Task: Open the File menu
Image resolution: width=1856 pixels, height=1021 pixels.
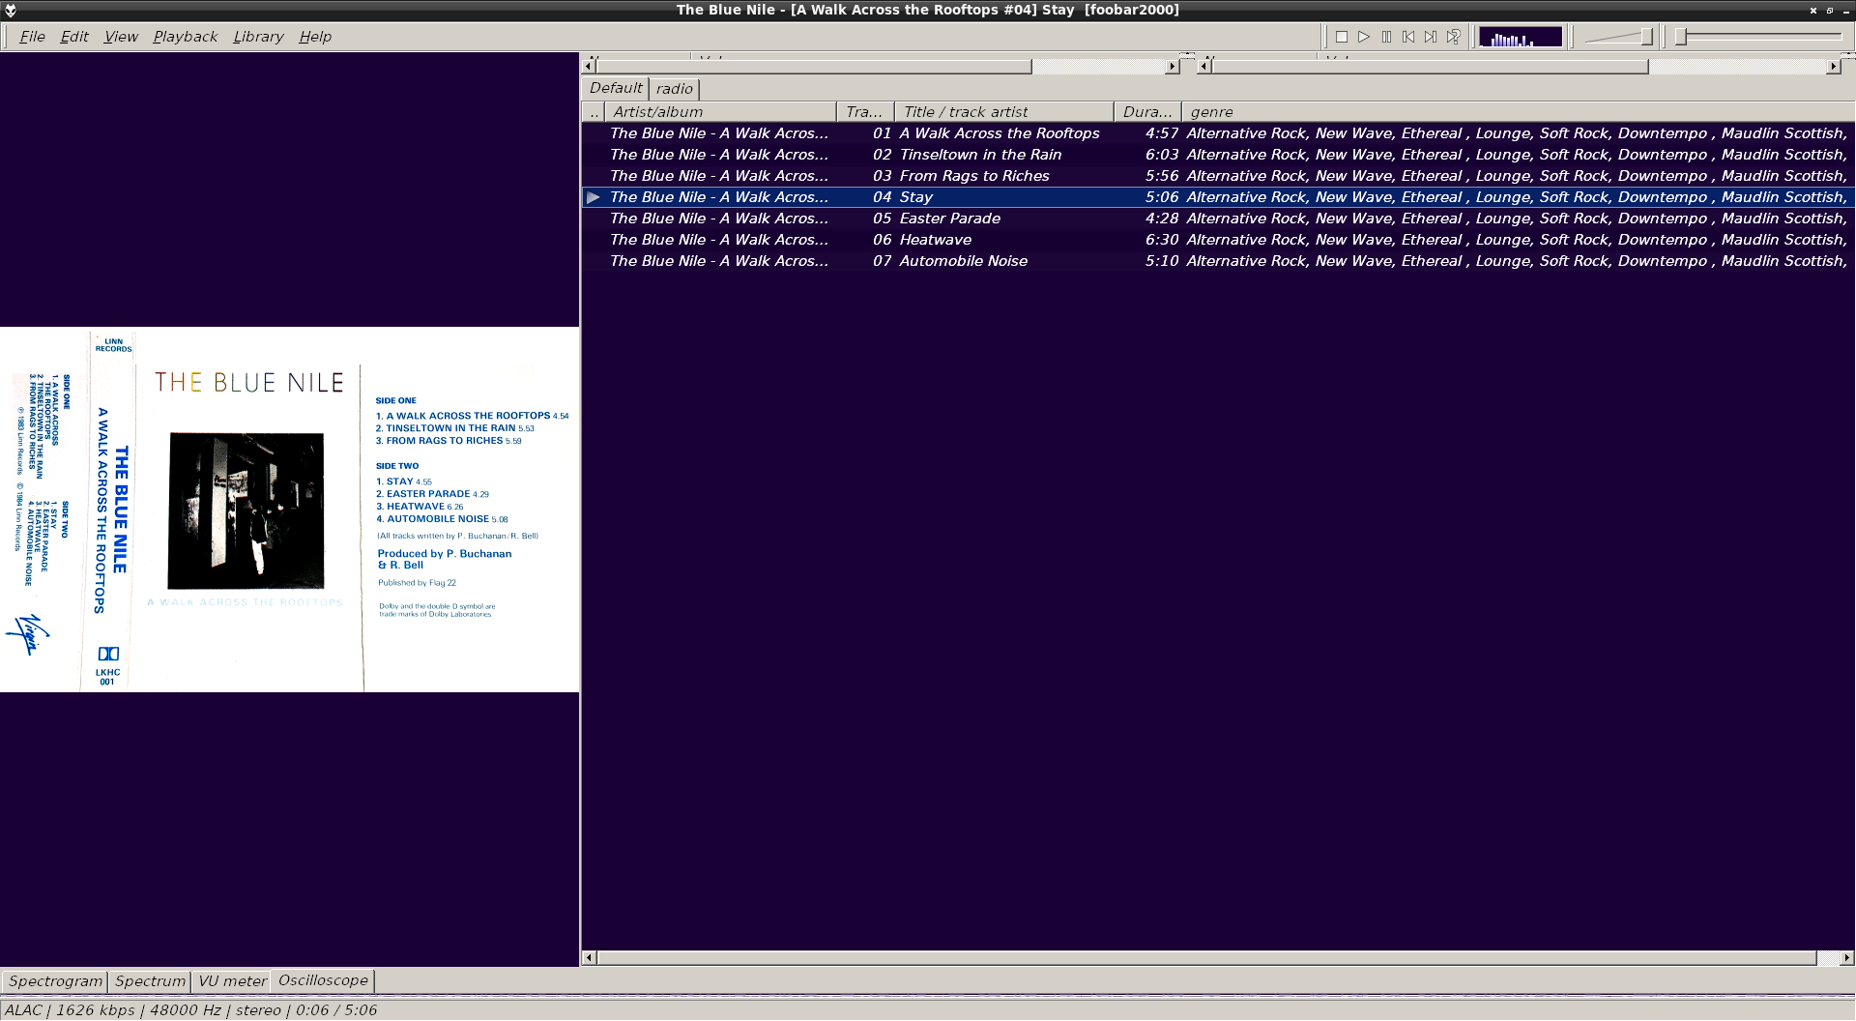Action: click(32, 37)
